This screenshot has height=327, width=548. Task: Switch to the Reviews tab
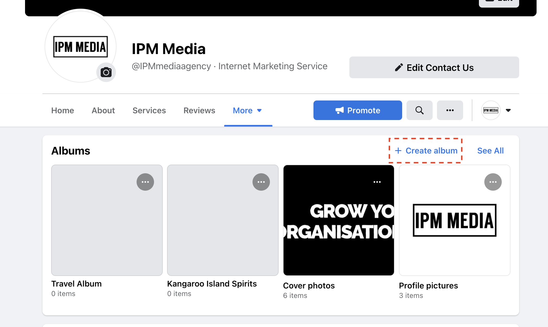click(199, 110)
